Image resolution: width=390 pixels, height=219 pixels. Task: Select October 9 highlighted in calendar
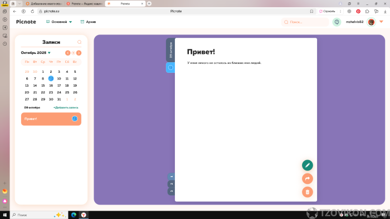point(51,78)
